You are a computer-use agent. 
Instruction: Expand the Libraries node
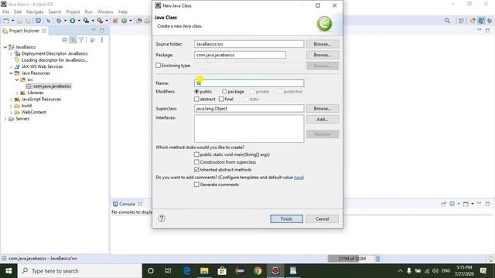pos(17,93)
